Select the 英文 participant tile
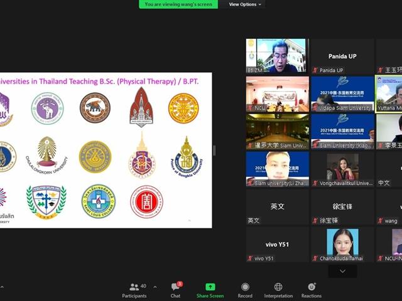 [278, 207]
